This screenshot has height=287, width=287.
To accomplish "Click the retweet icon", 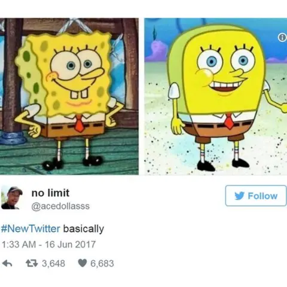I will pos(32,263).
